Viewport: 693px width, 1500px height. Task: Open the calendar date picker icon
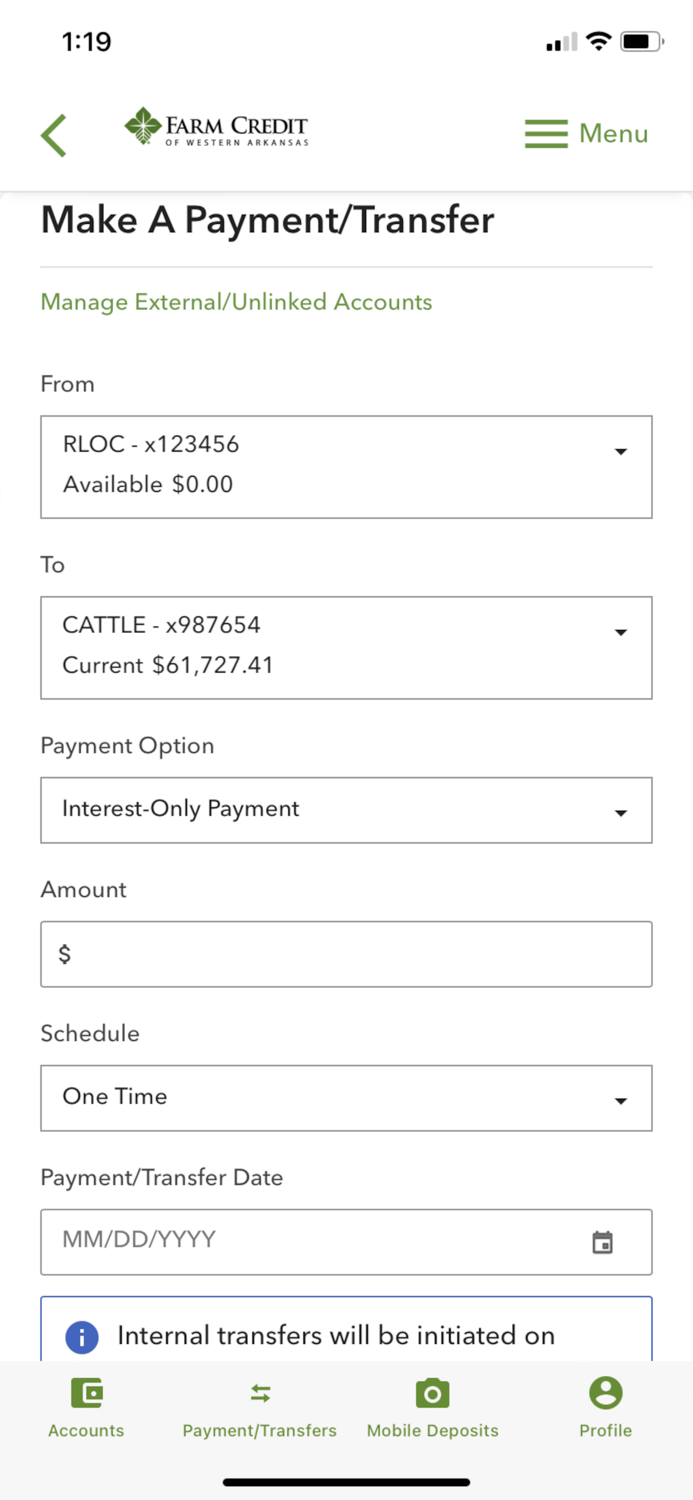click(x=602, y=1242)
